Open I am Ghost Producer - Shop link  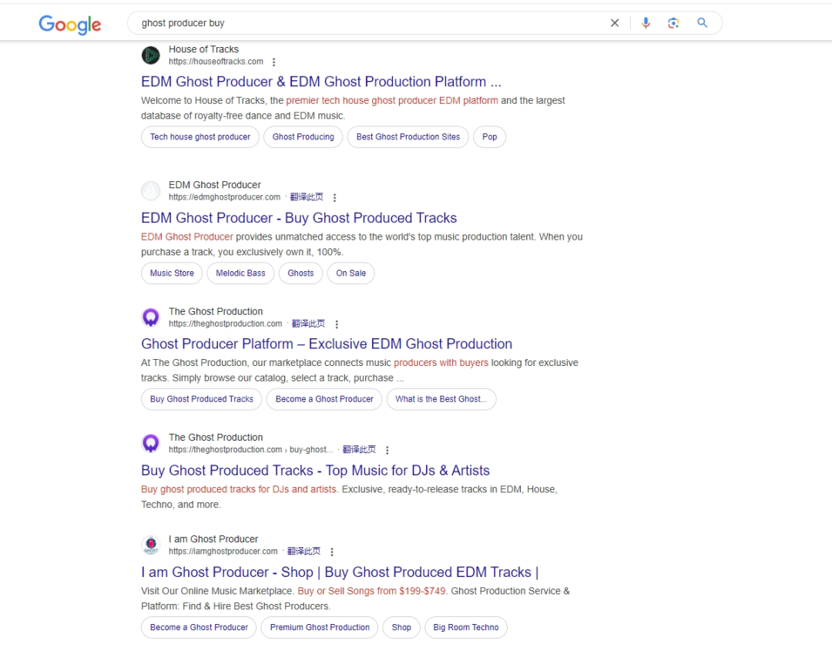[340, 572]
